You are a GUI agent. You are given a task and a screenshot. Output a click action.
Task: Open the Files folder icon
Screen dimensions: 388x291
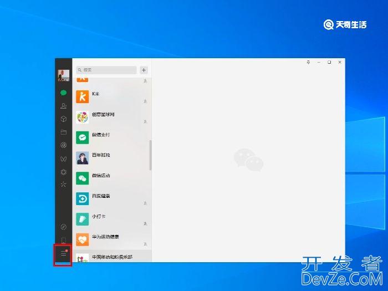click(64, 132)
